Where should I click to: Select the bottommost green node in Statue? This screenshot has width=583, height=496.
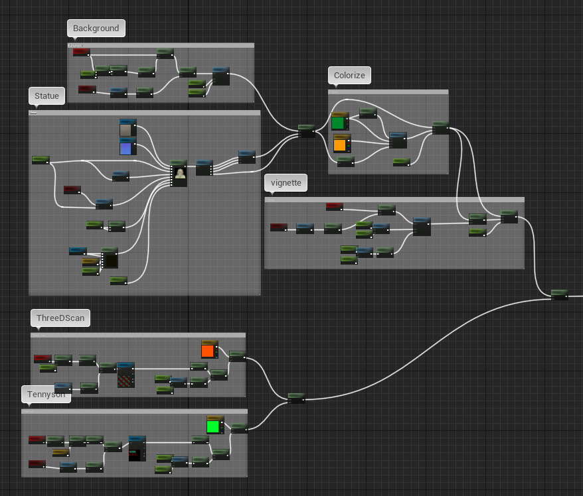click(x=119, y=280)
